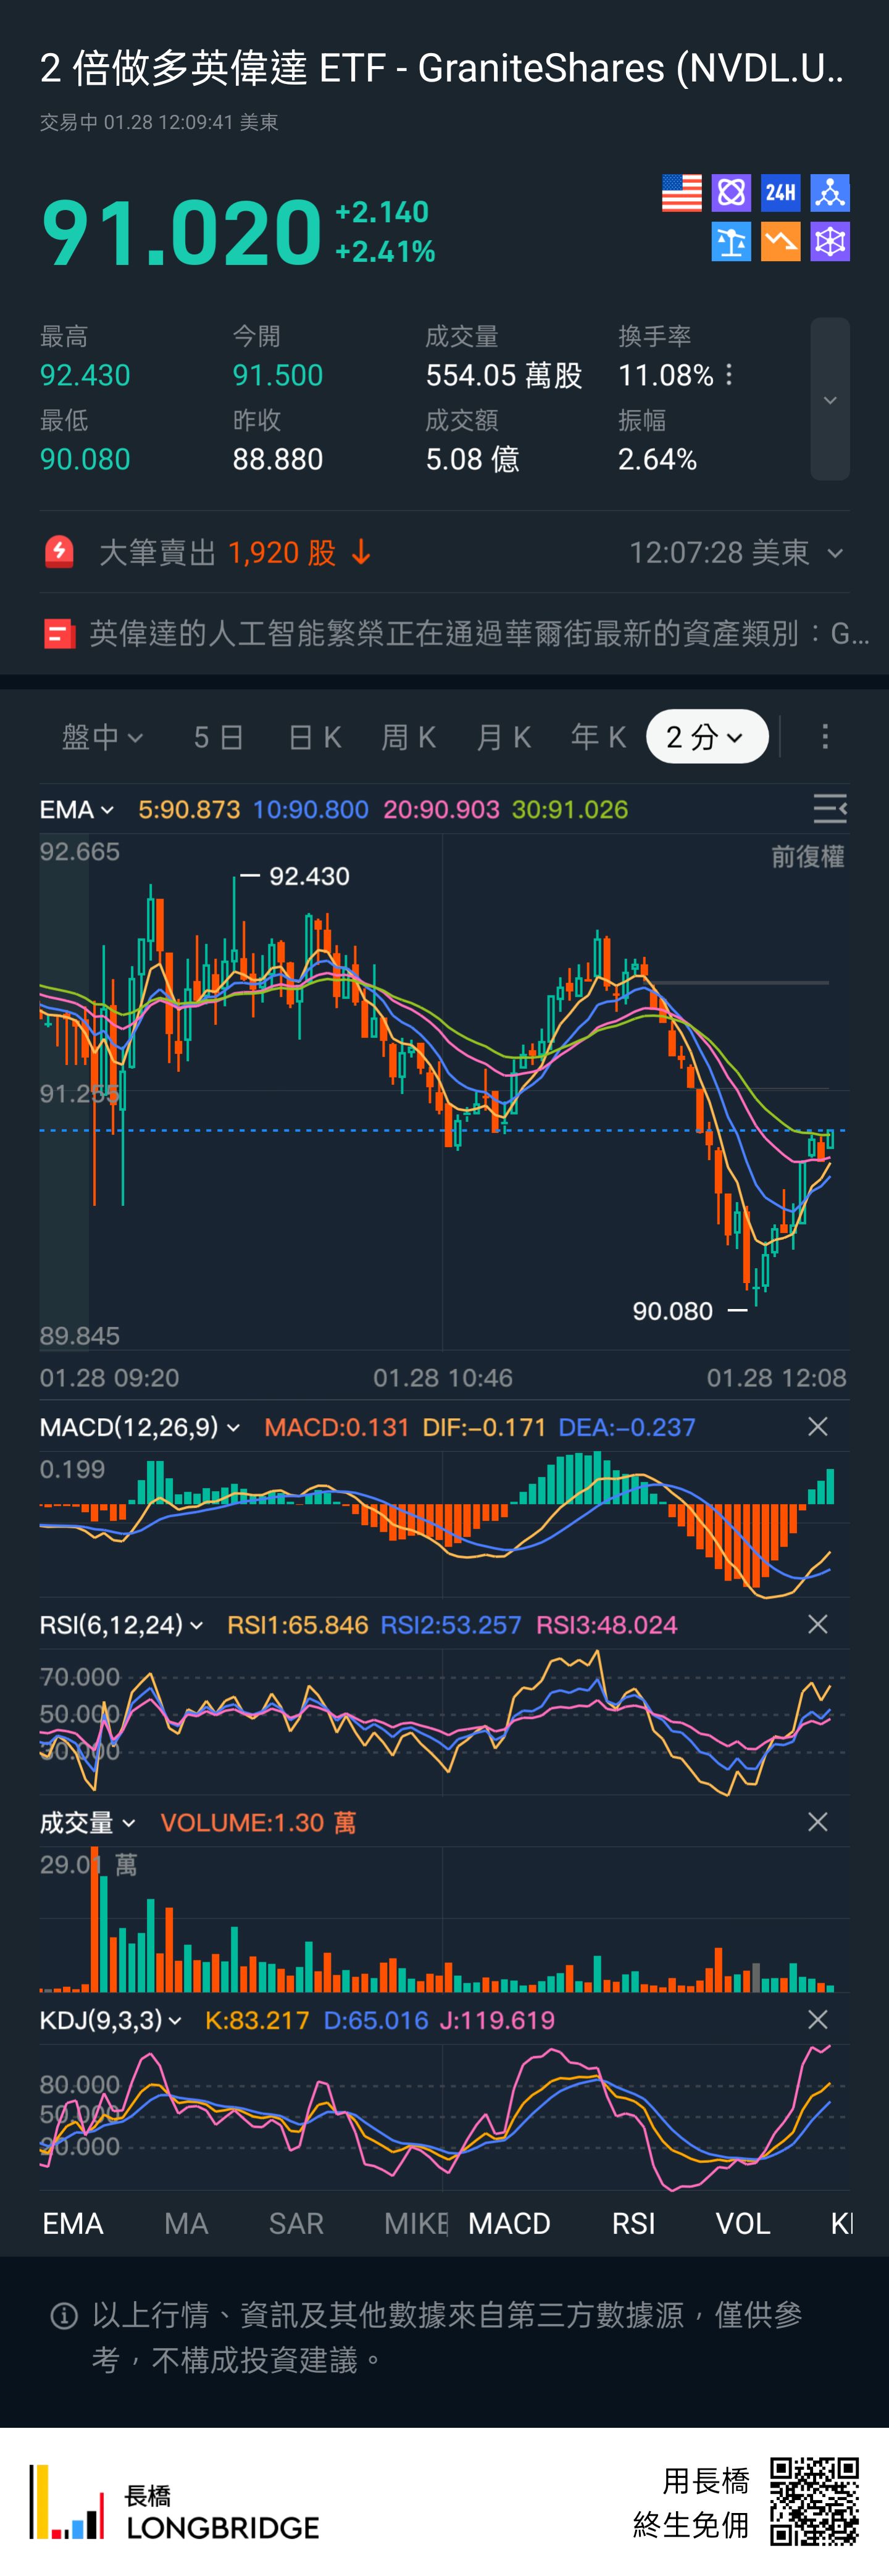Viewport: 889px width, 2576px height.
Task: Open the 2 分 interval dropdown
Action: point(706,737)
